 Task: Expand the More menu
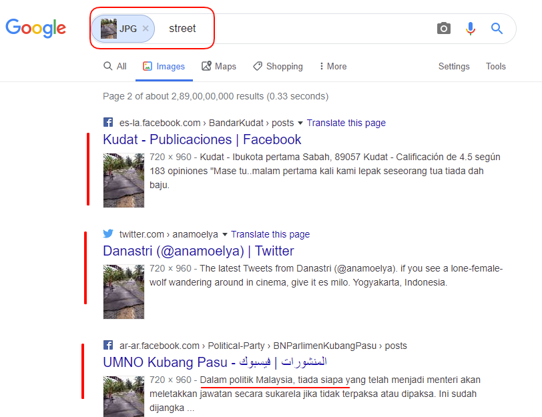pyautogui.click(x=333, y=66)
